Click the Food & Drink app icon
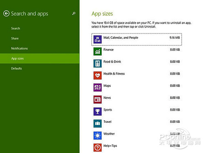This screenshot has height=153, width=204. pos(98,64)
